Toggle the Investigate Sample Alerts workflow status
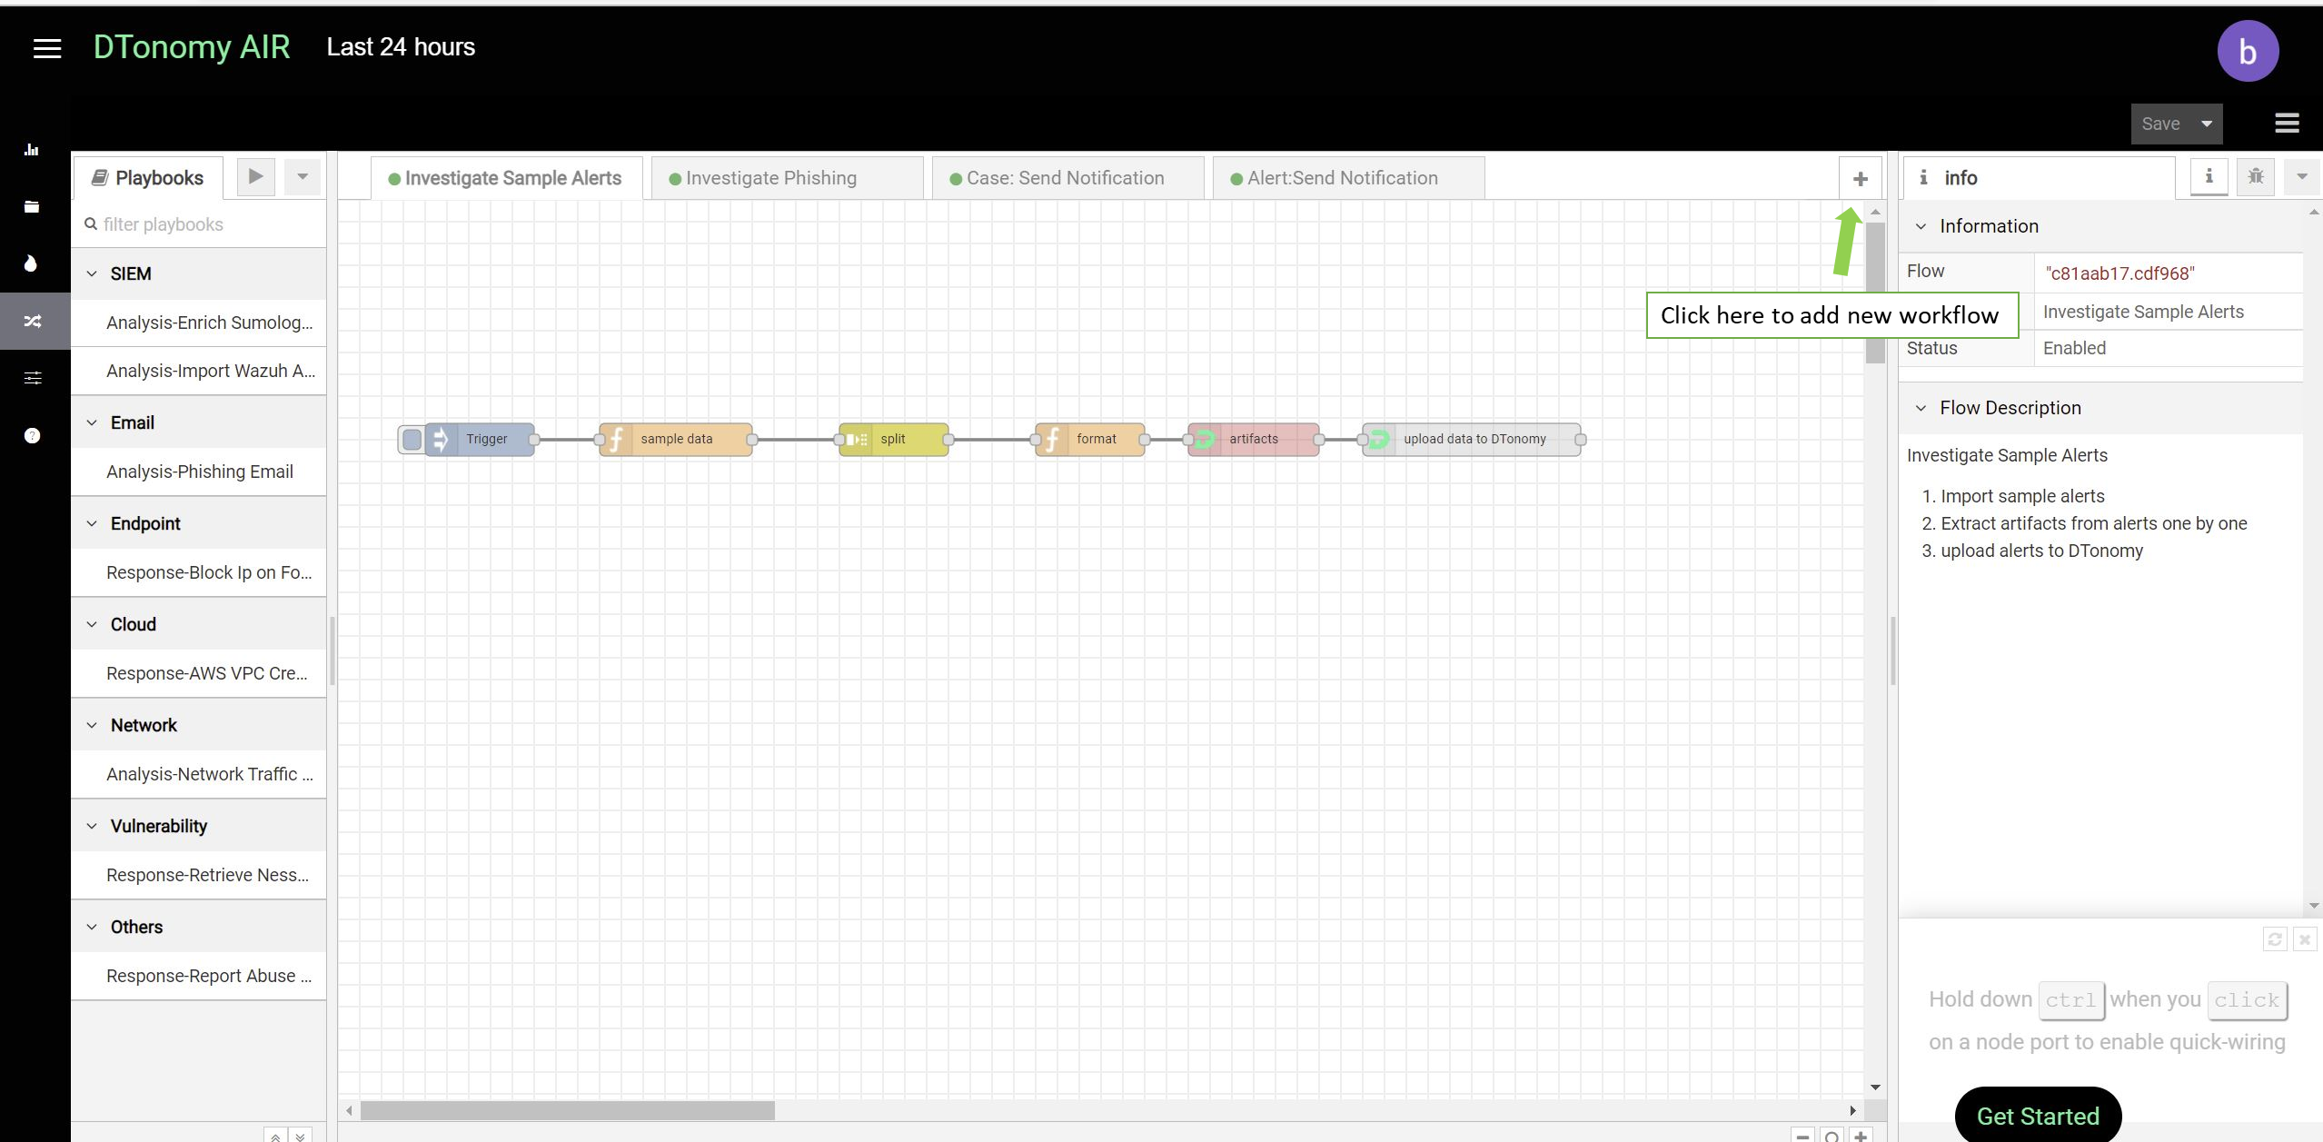The image size is (2323, 1142). click(x=2076, y=348)
